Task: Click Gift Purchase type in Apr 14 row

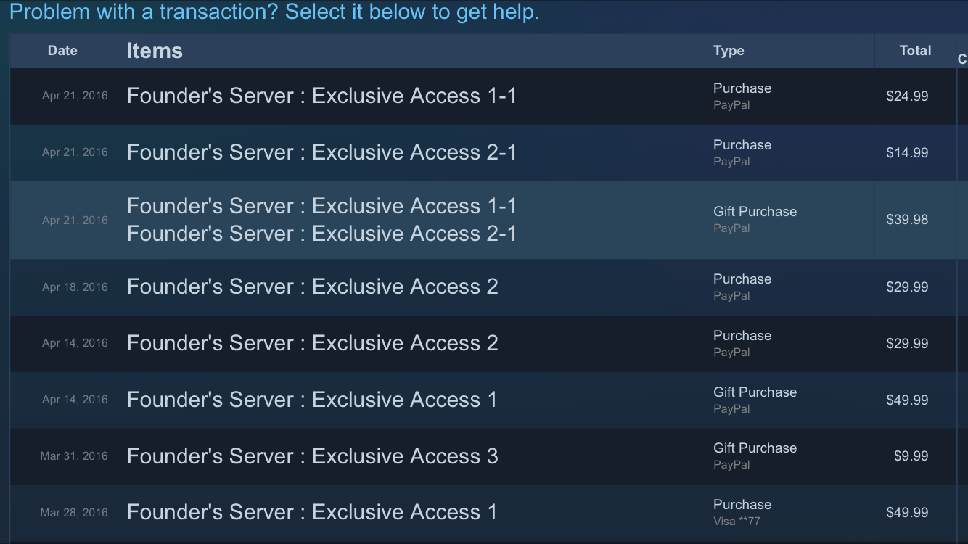Action: [755, 392]
